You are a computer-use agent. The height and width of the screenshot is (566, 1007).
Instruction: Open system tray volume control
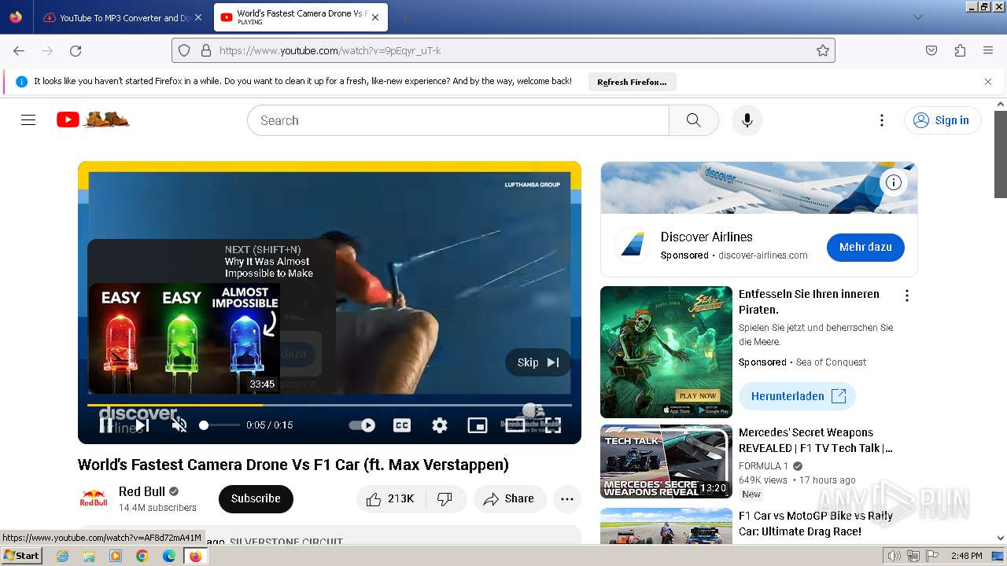894,556
